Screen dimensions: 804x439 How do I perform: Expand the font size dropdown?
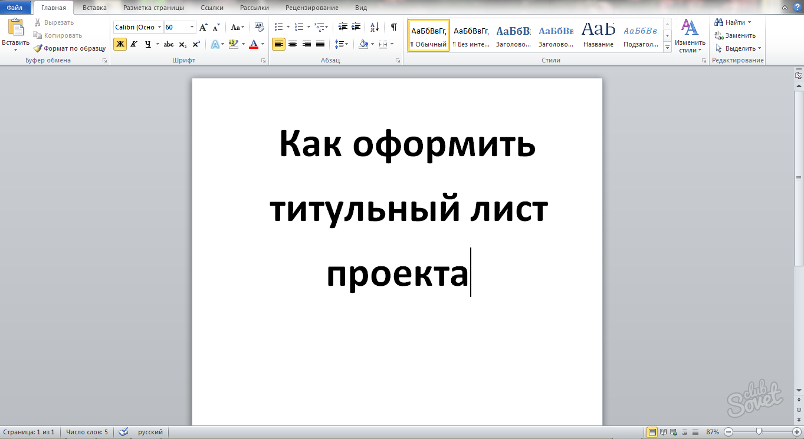[x=192, y=27]
